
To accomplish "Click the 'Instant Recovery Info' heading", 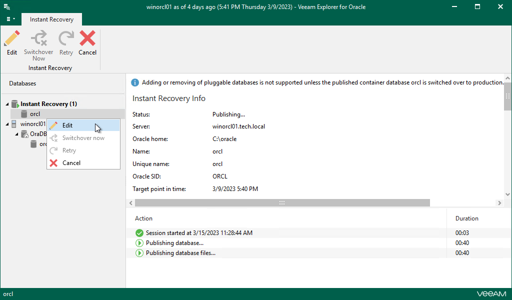I will tap(169, 98).
